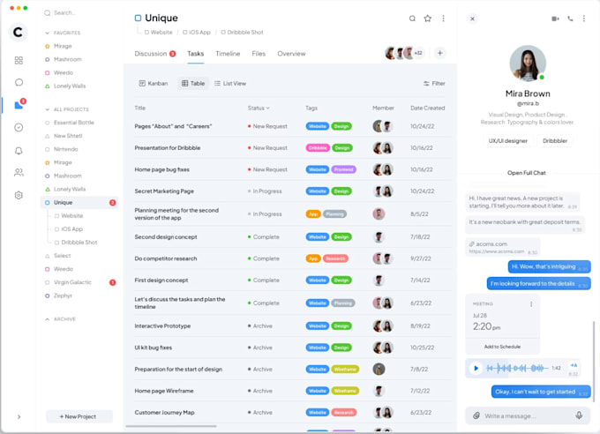
Task: Click the UX/UI designer tag
Action: (x=507, y=141)
